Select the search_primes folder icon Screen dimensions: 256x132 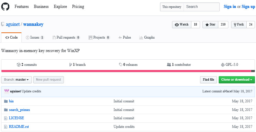6,110
